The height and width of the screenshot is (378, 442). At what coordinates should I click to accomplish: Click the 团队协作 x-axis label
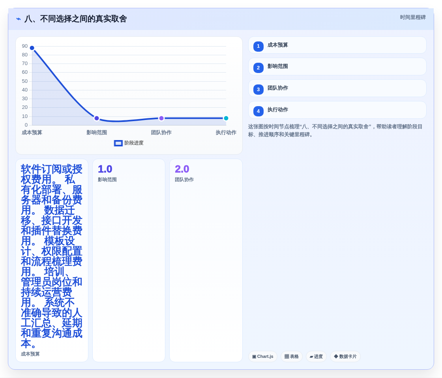pos(161,133)
